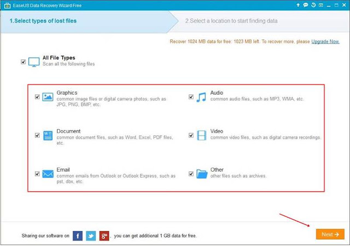This screenshot has width=350, height=246.
Task: Toggle the Audio checkbox
Action: 191,97
